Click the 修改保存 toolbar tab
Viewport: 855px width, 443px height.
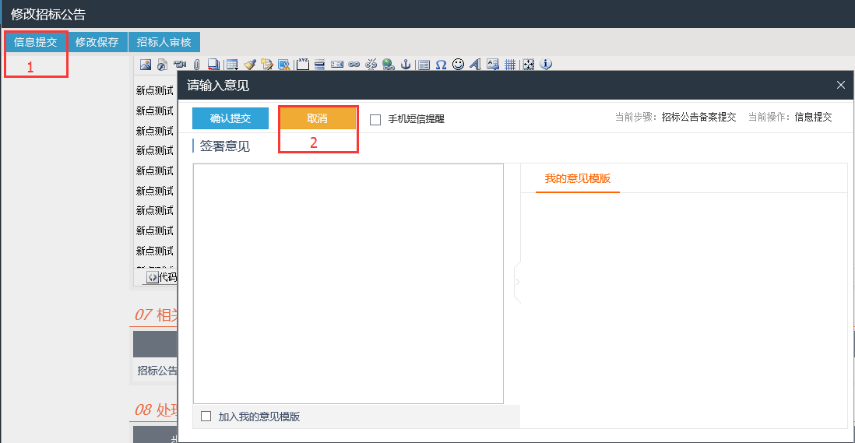tap(97, 42)
